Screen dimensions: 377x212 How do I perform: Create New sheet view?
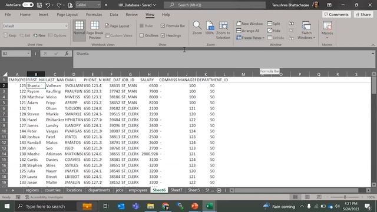(x=39, y=35)
